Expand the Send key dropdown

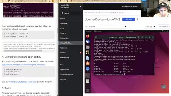(x=150, y=27)
